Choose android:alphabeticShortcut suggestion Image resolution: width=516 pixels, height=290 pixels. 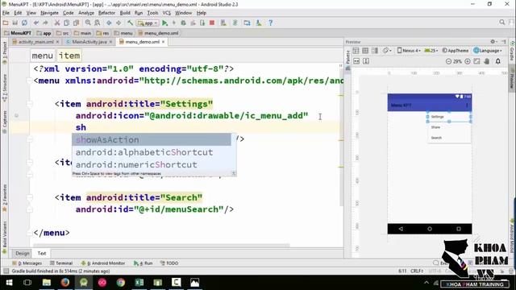coord(152,152)
